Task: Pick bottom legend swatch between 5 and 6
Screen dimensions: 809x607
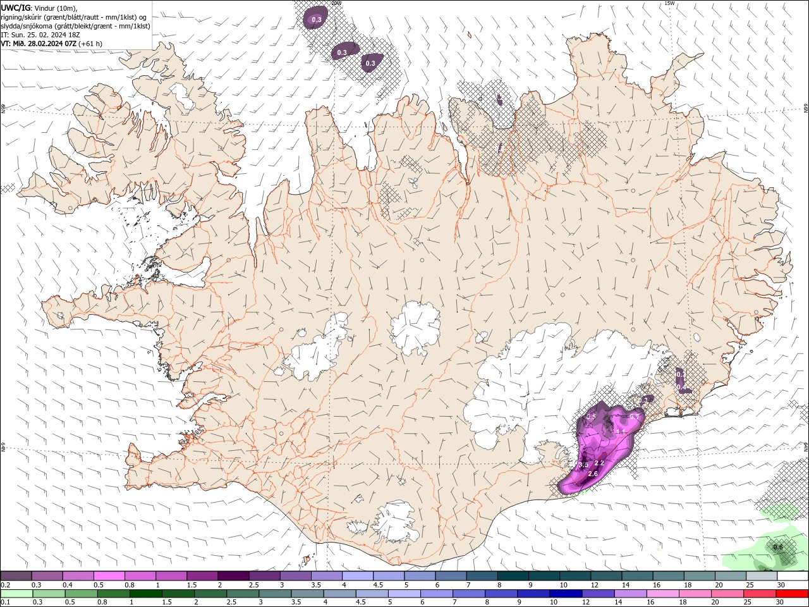Action: tap(404, 594)
